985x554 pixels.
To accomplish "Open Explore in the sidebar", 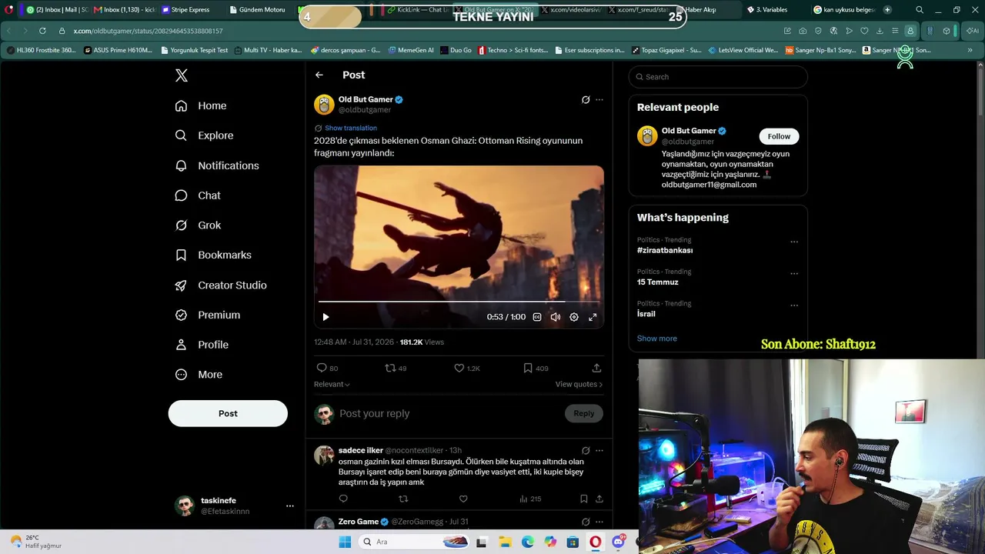I will coord(204,135).
